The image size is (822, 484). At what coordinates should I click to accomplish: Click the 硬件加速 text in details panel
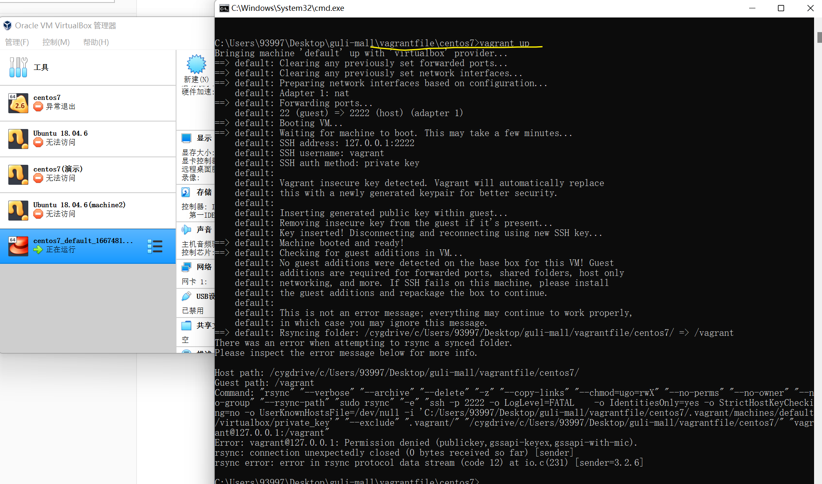(x=198, y=92)
